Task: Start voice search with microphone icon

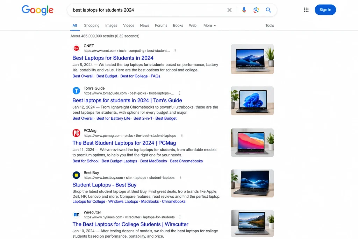Action: point(244,10)
